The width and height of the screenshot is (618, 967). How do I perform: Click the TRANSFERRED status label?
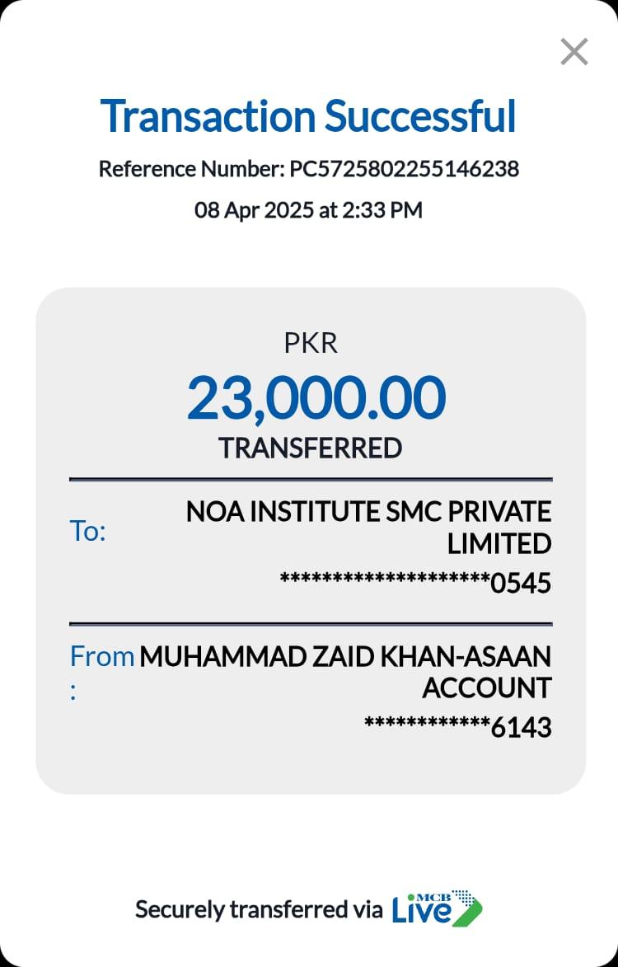(x=310, y=448)
